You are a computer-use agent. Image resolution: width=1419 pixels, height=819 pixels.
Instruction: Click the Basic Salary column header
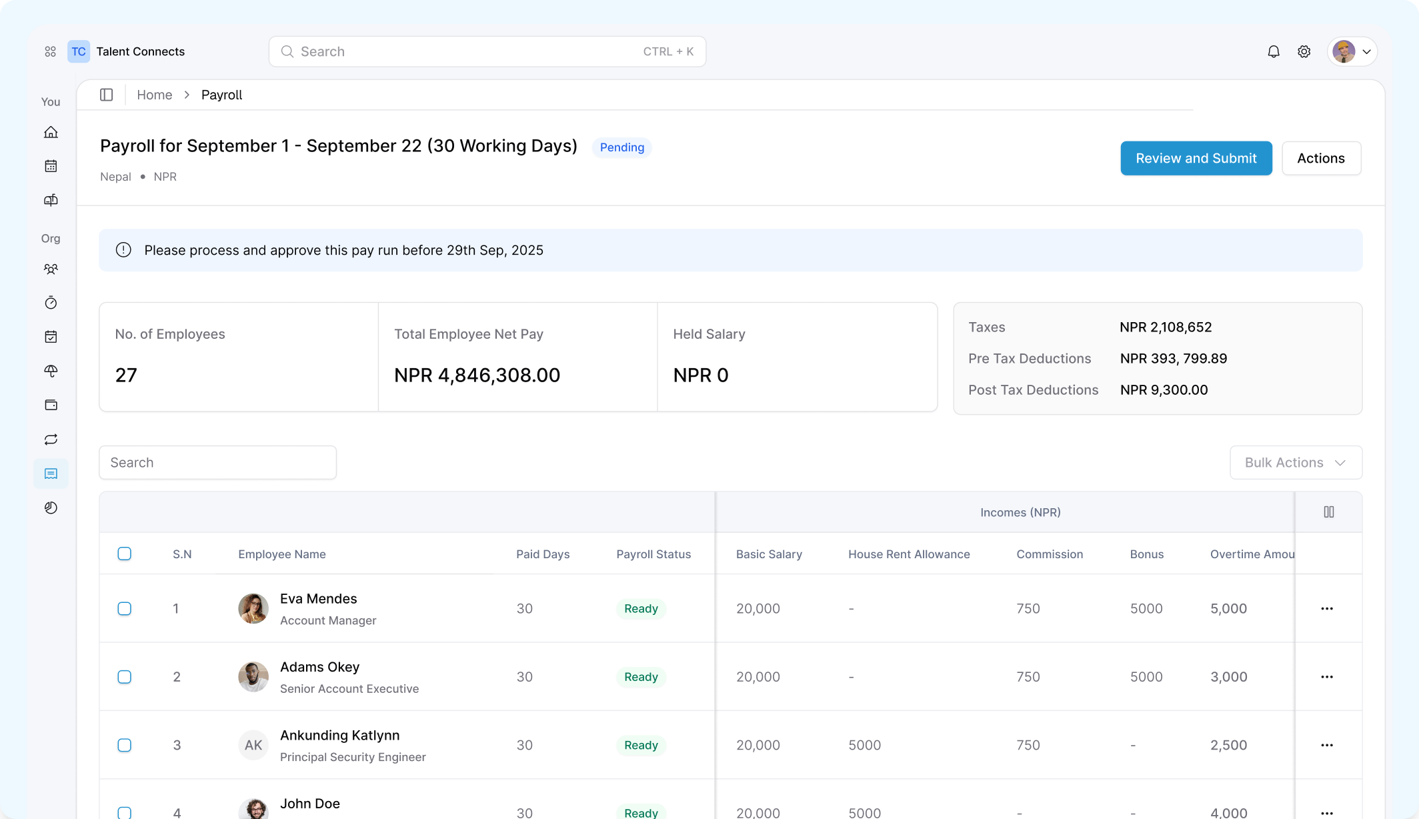(769, 554)
